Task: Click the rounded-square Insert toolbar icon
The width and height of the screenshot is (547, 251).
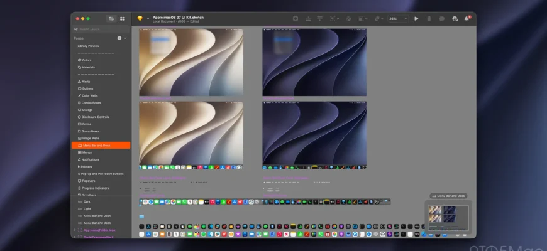Action: pos(296,19)
